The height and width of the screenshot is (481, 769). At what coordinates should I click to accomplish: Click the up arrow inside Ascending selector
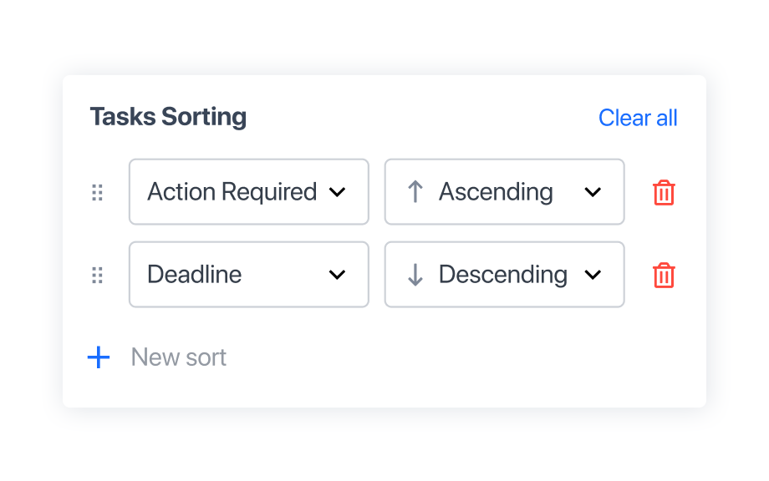tap(415, 192)
